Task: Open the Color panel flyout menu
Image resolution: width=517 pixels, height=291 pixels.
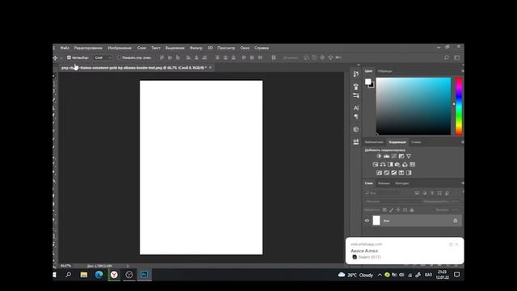Action: tap(462, 71)
